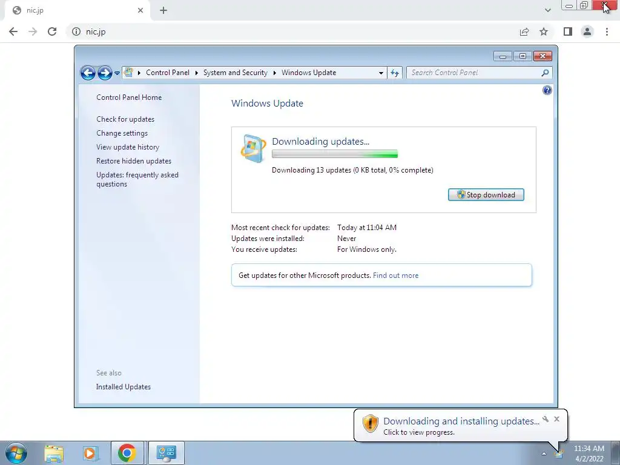
Task: Open recent pages dropdown beside the forward arrow
Action: pos(117,73)
